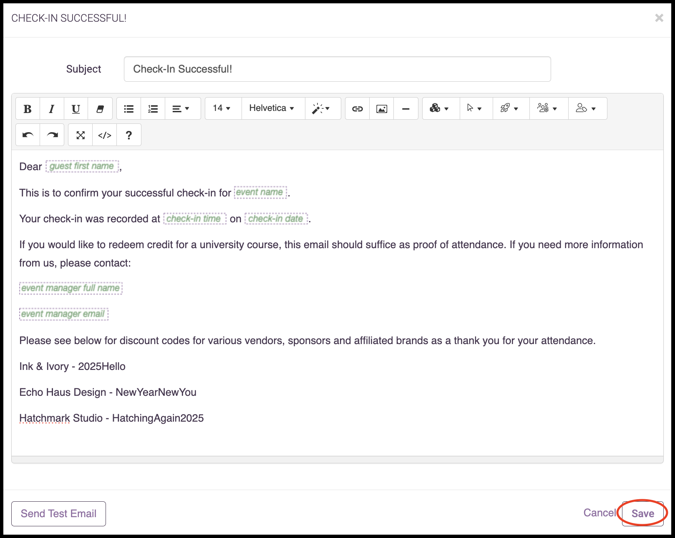The image size is (675, 538).
Task: Open the Helvetica font family dropdown
Action: [273, 108]
